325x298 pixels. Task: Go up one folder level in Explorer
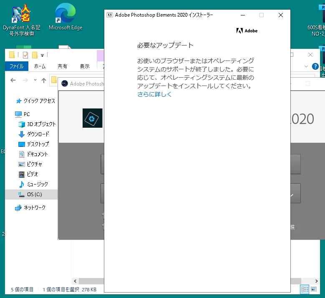click(x=44, y=80)
